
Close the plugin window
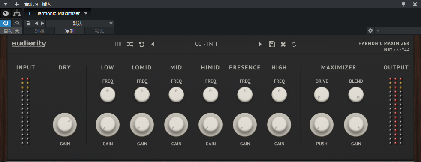415,4
